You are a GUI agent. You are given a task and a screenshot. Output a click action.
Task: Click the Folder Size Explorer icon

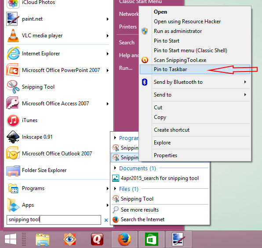(13, 171)
